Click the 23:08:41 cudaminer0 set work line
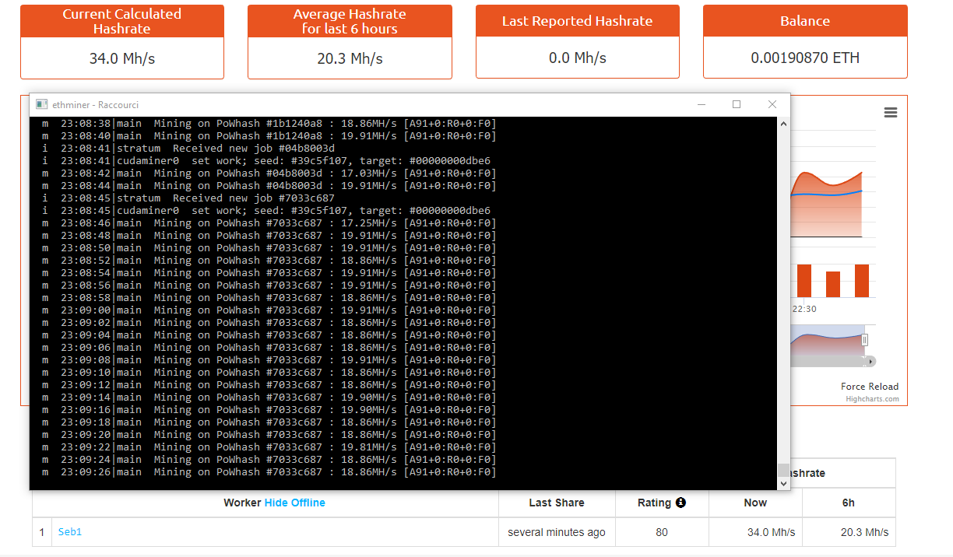Image resolution: width=953 pixels, height=557 pixels. [x=266, y=161]
